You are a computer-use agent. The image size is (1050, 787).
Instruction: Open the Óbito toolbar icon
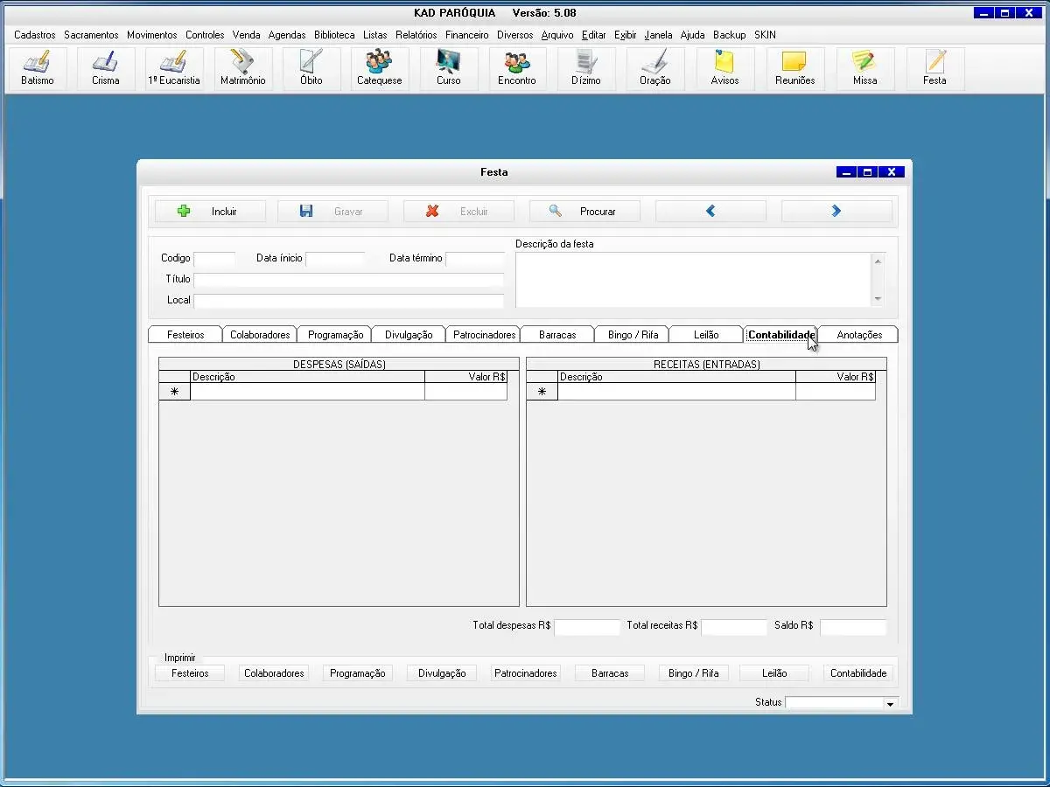[311, 69]
